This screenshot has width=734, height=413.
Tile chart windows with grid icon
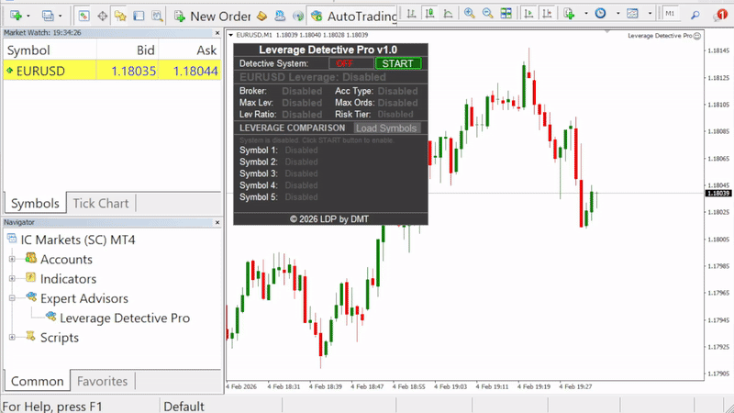(506, 14)
